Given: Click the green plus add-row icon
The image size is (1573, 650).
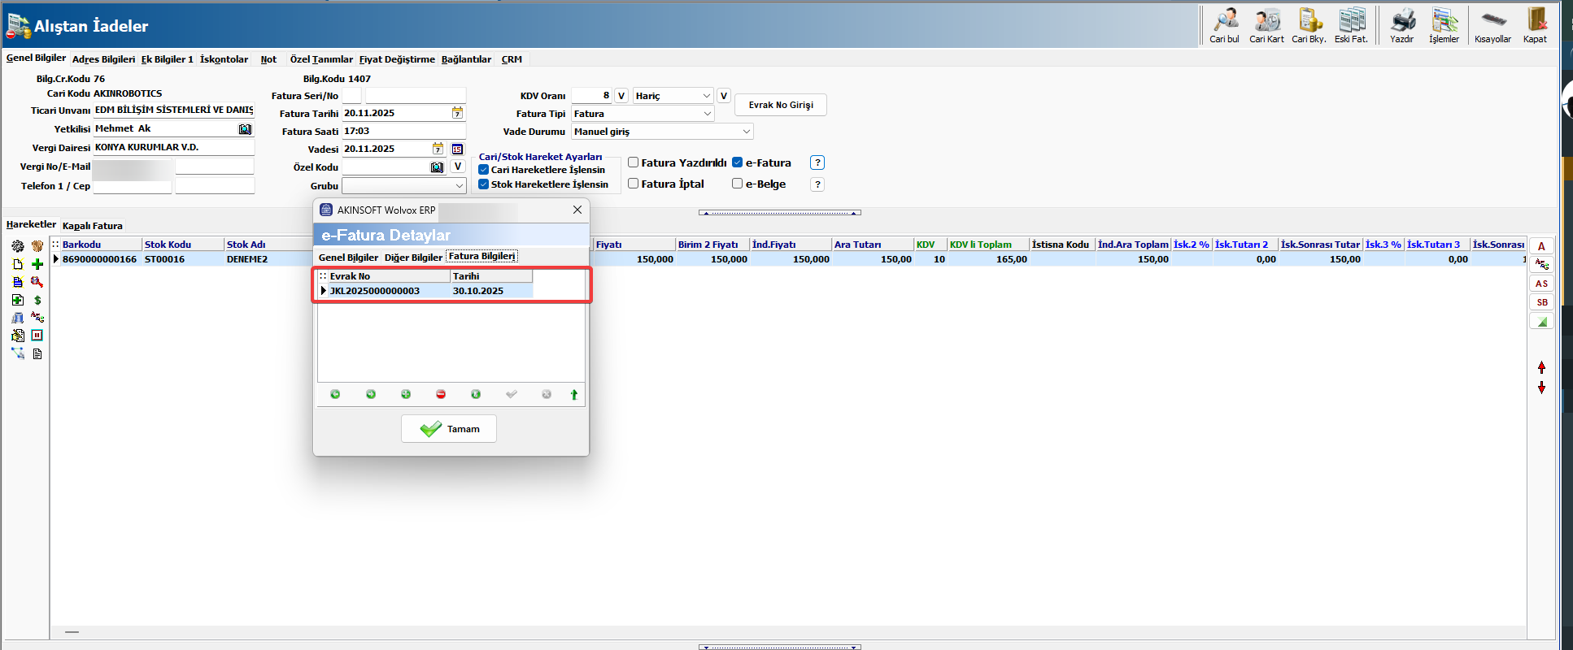Looking at the screenshot, I should (x=37, y=264).
